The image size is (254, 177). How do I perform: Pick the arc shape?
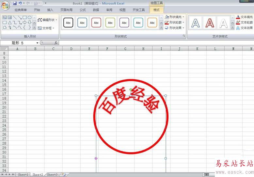coord(15,27)
